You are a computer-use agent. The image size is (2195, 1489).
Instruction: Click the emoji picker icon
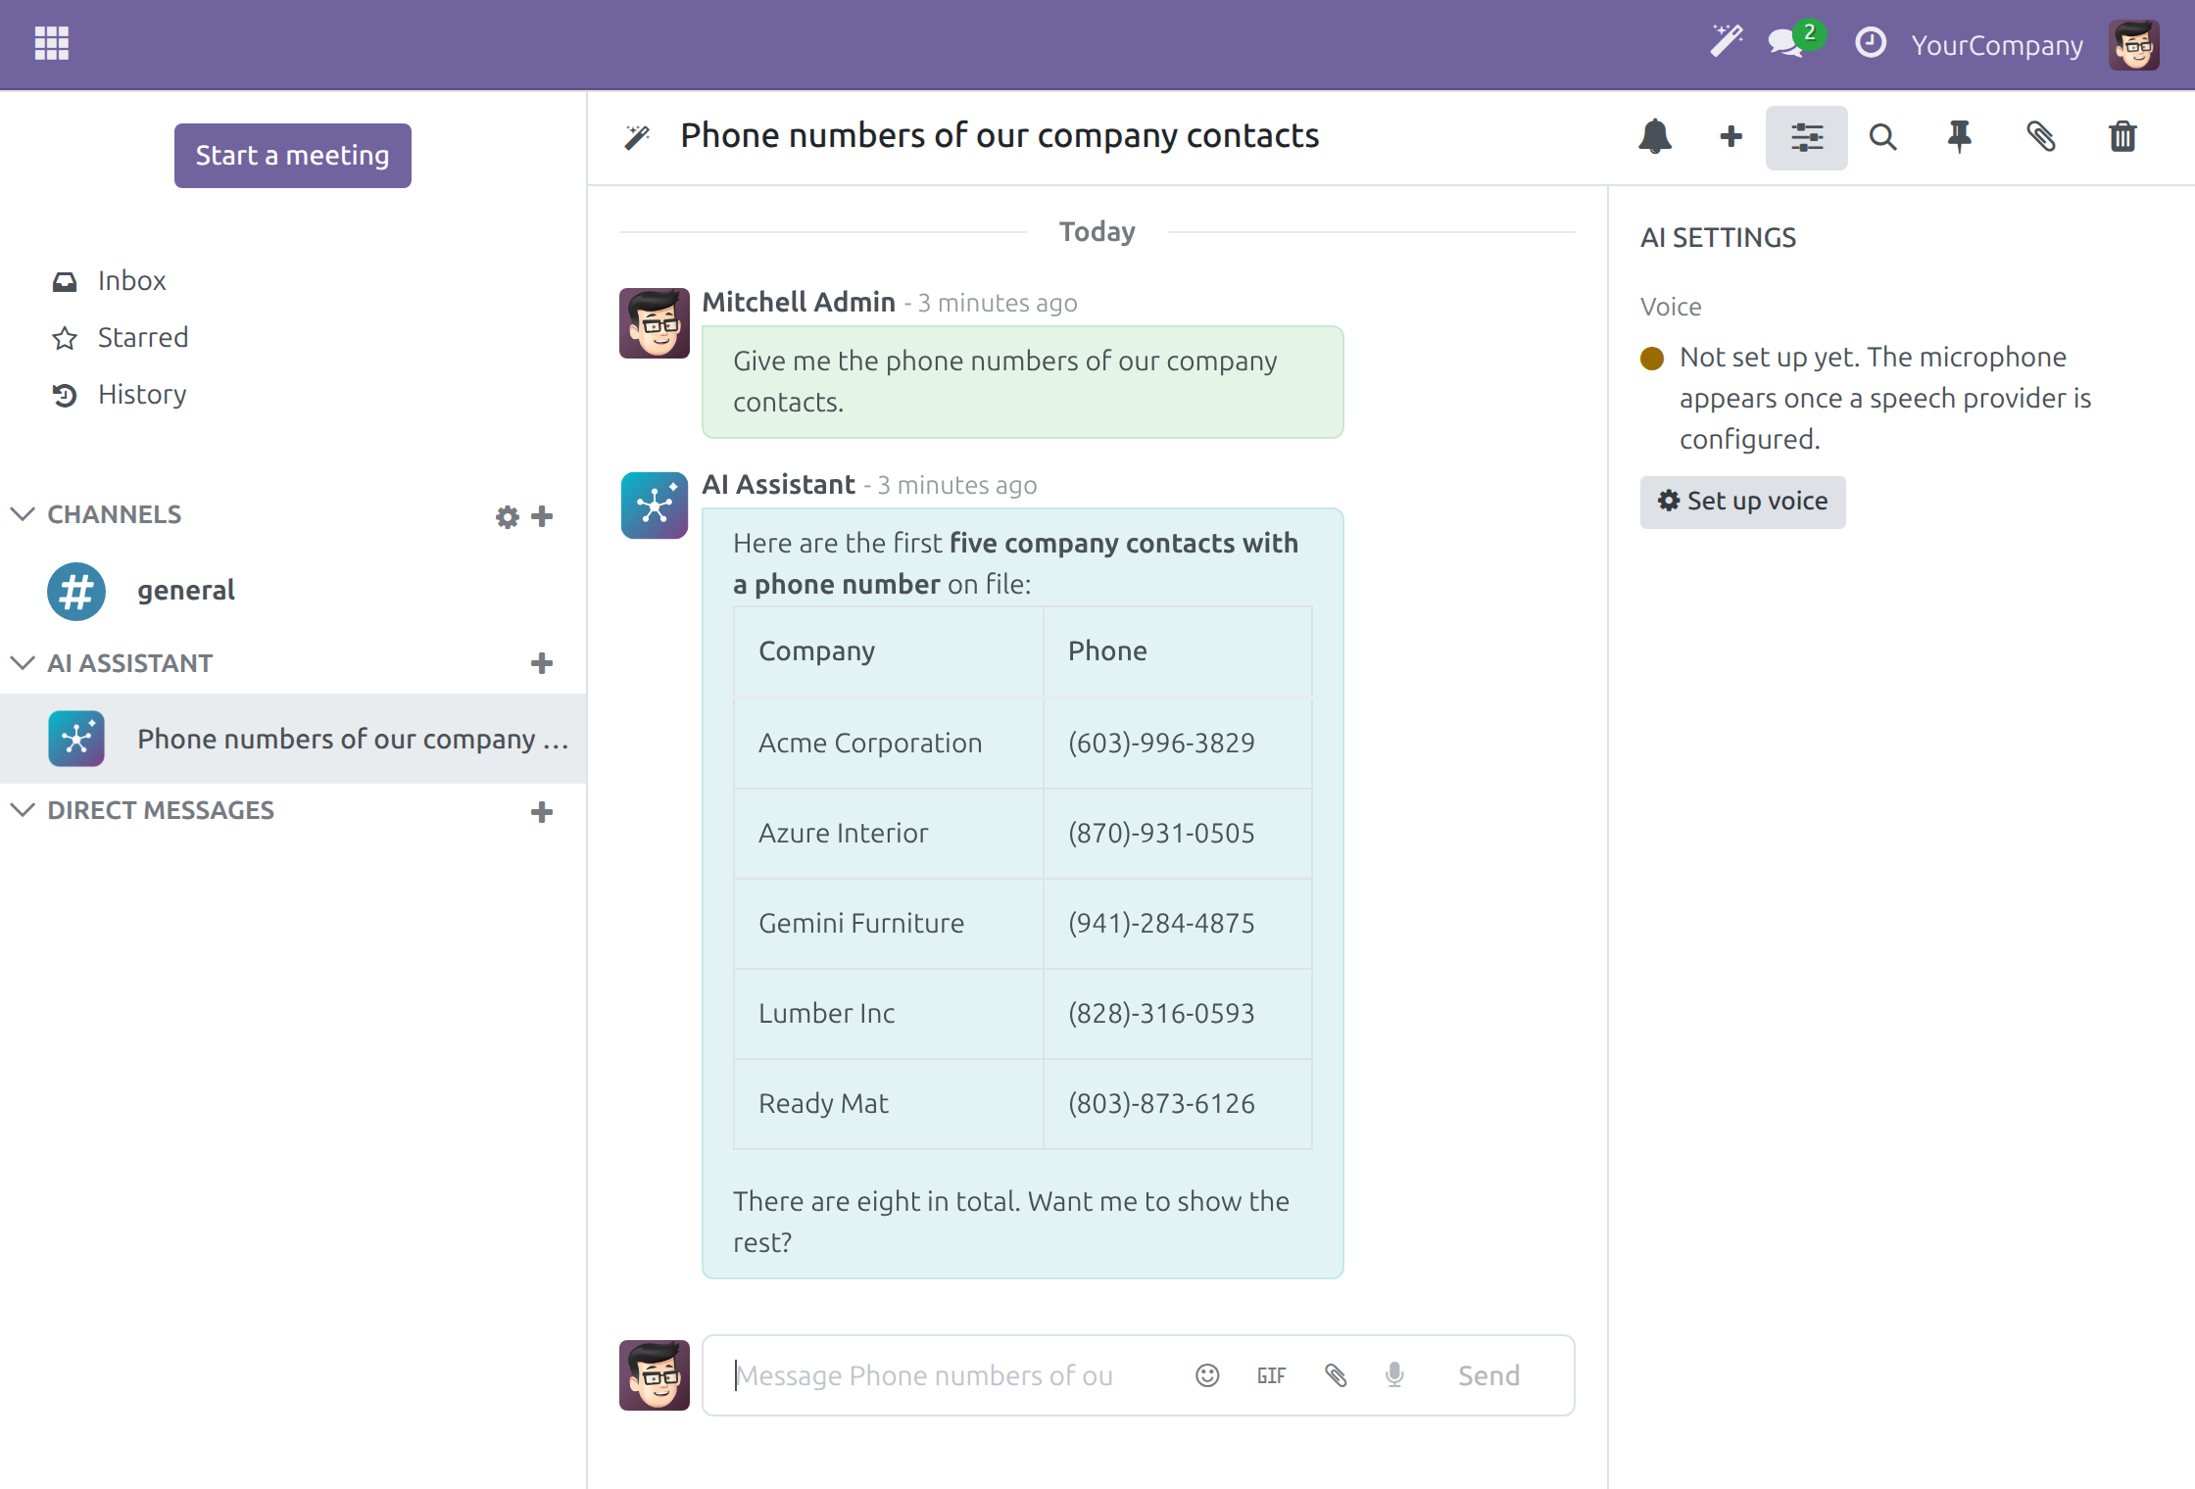[1207, 1375]
